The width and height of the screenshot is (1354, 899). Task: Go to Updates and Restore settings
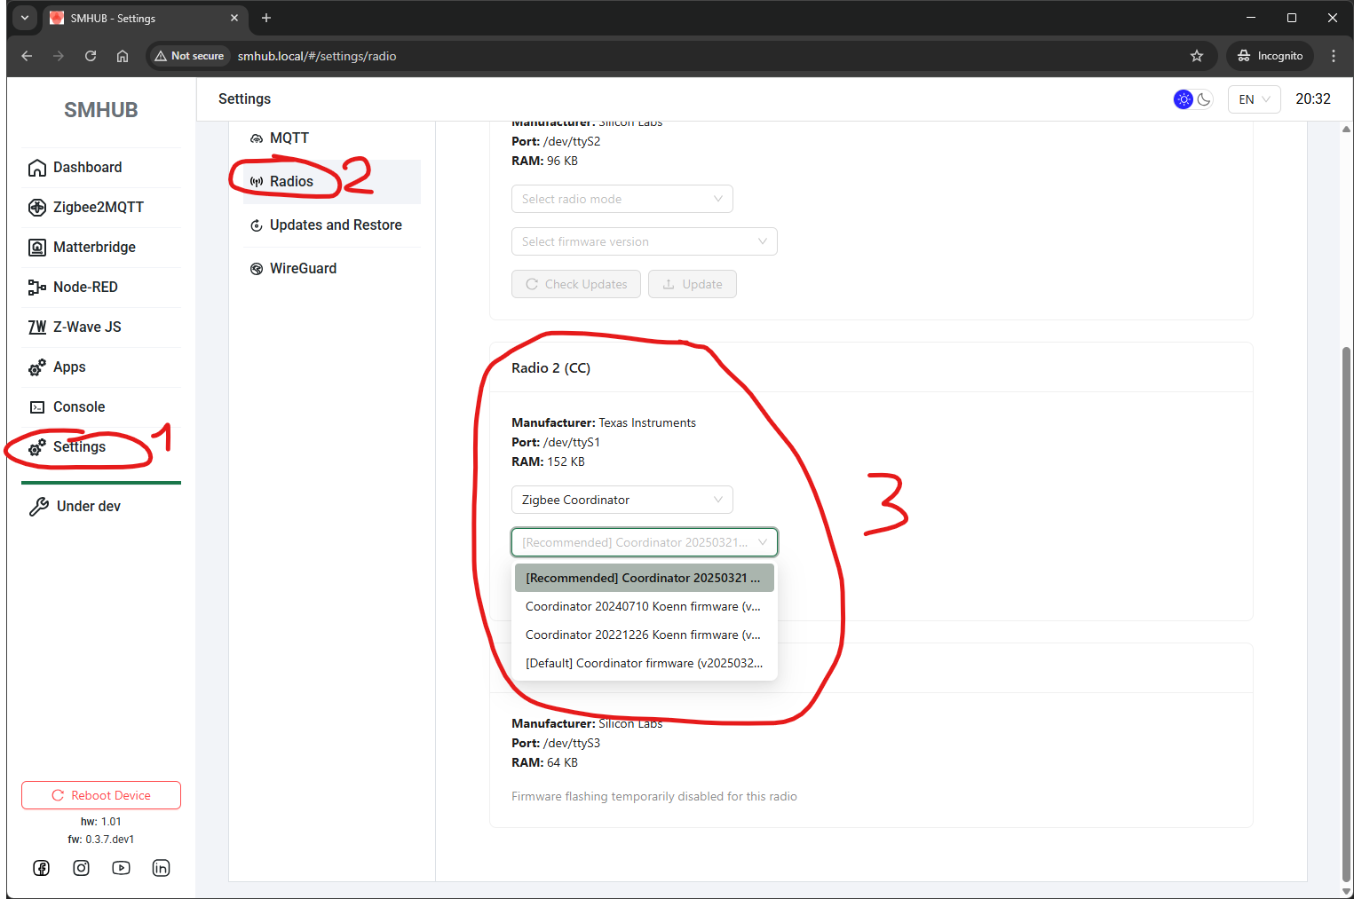click(335, 225)
